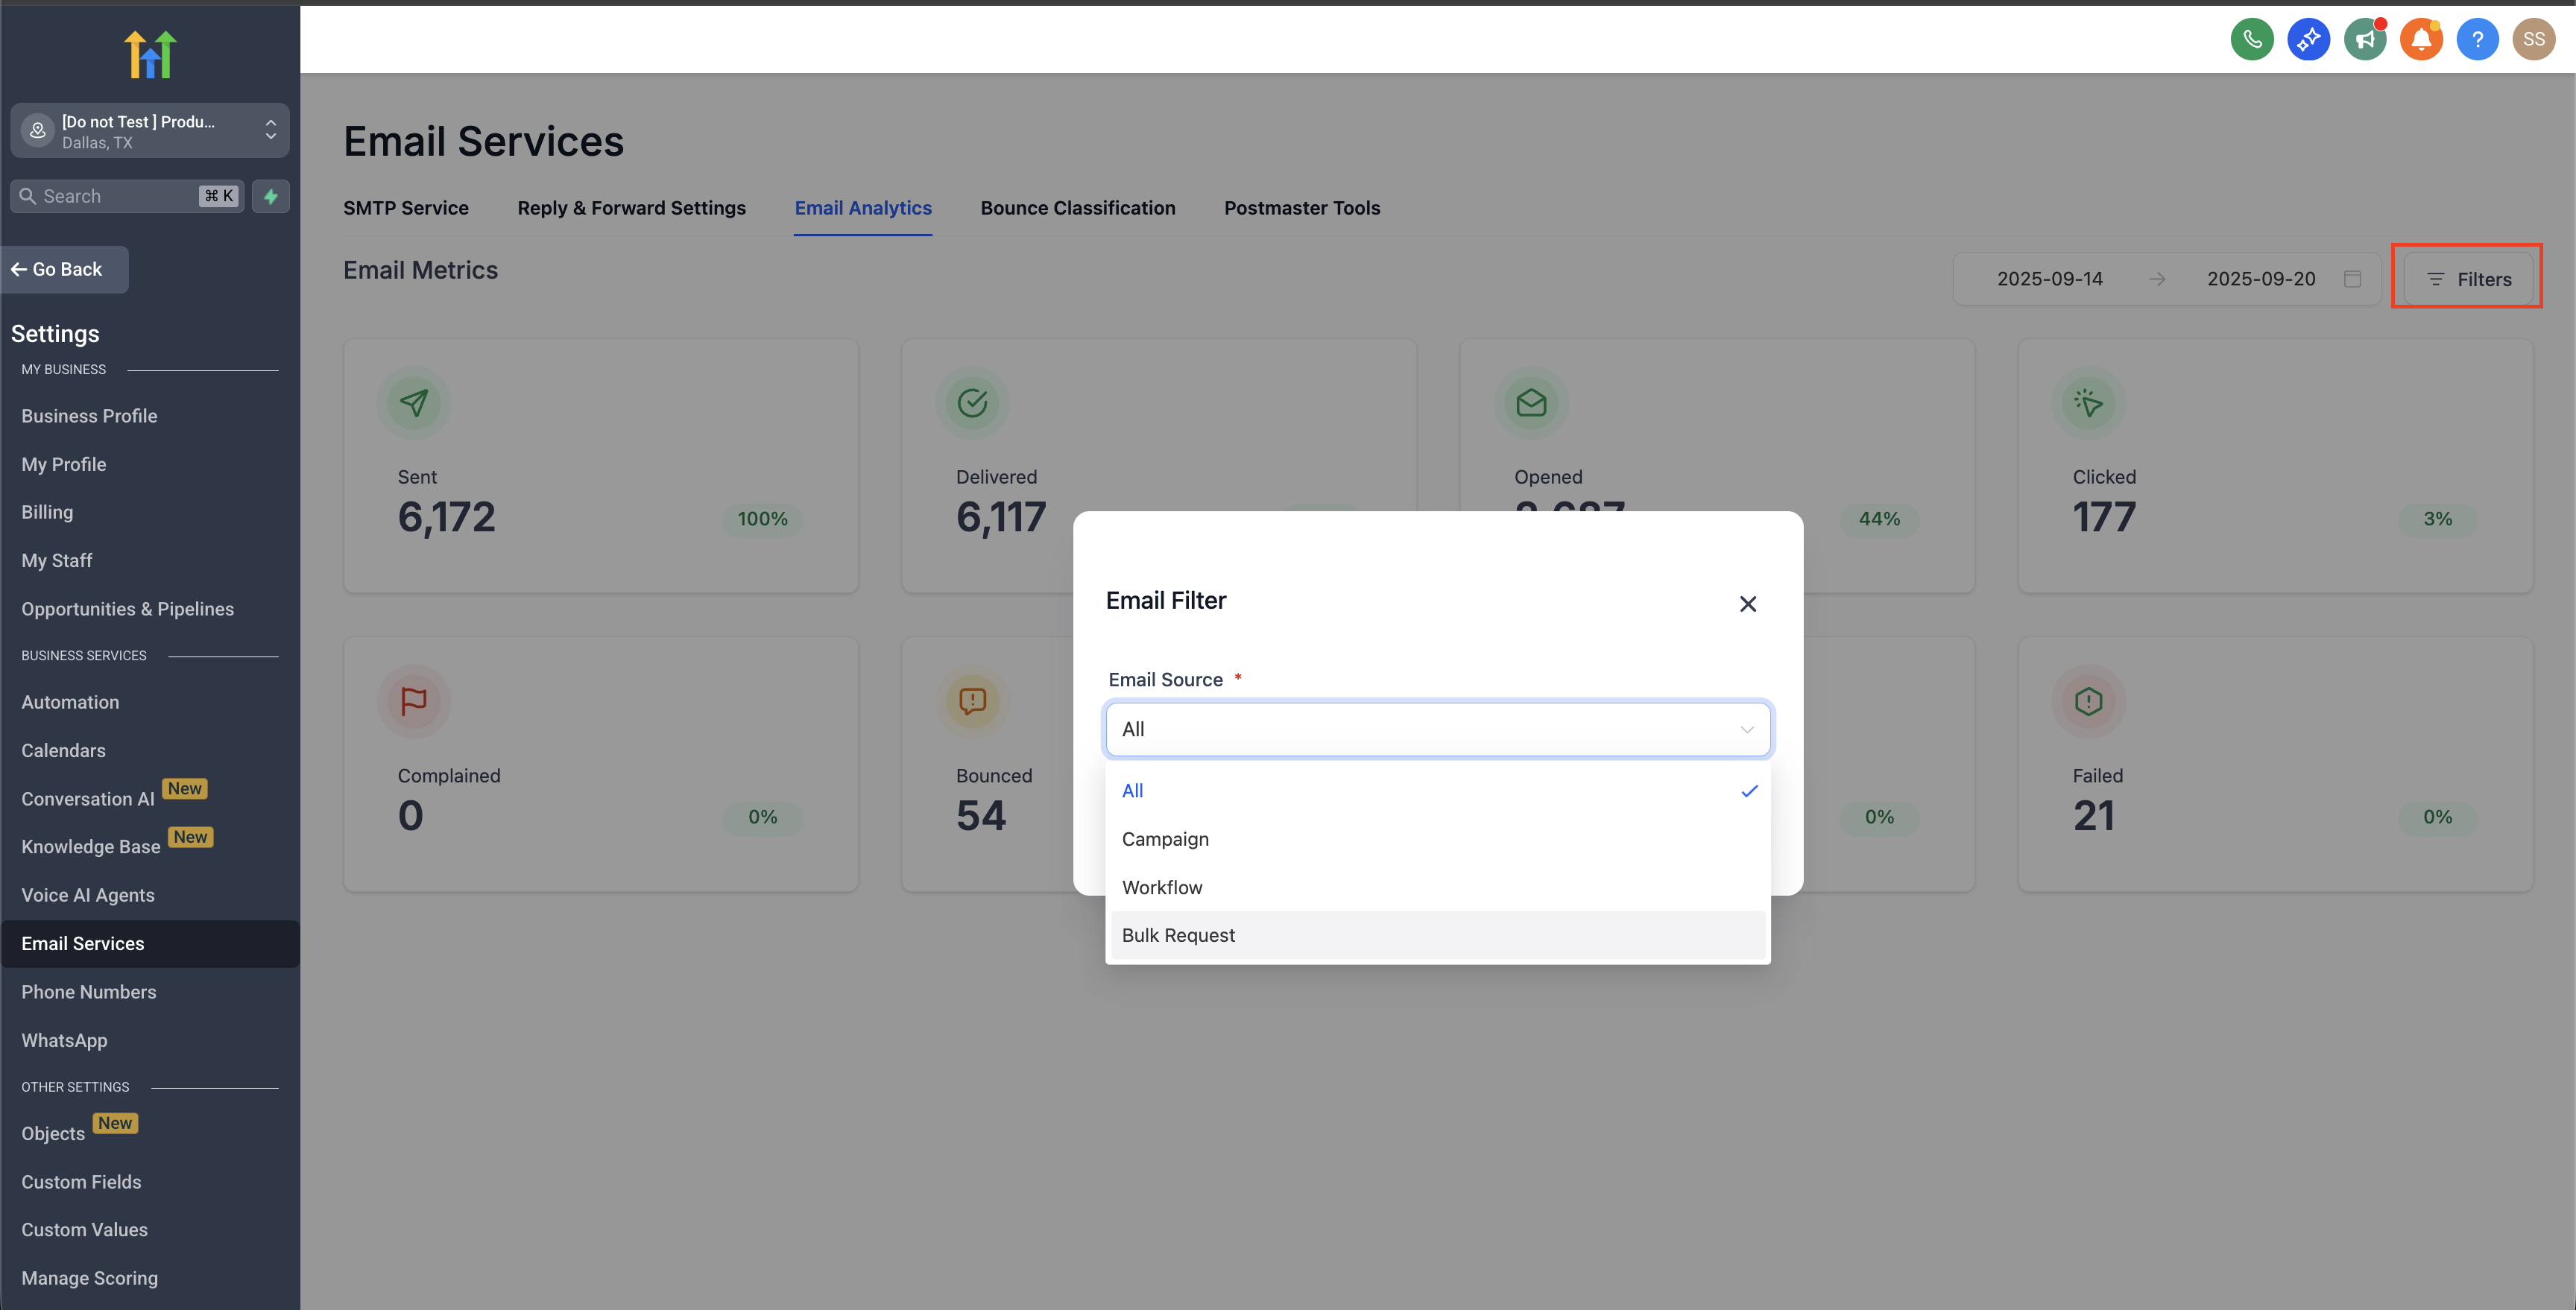The width and height of the screenshot is (2576, 1310).
Task: Choose Campaign from Email Source list
Action: point(1165,839)
